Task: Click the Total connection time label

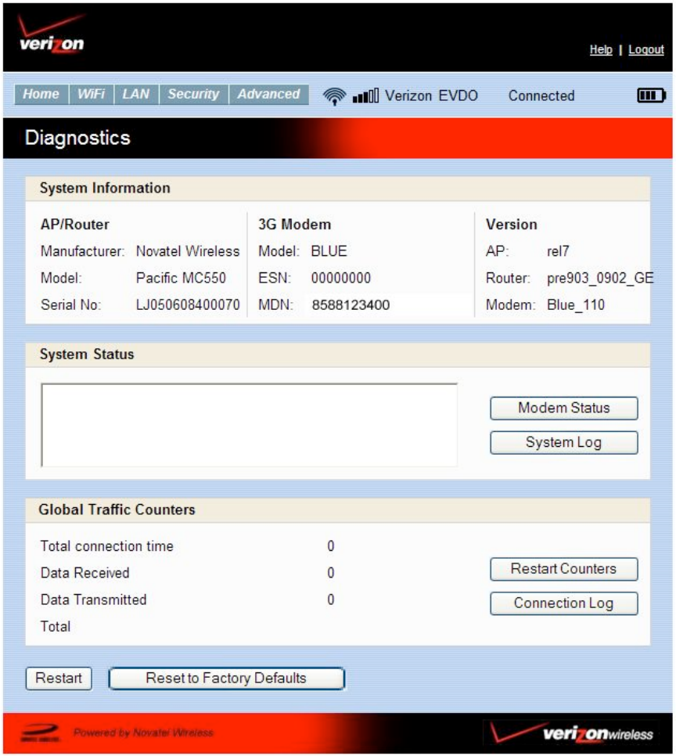Action: tap(106, 546)
